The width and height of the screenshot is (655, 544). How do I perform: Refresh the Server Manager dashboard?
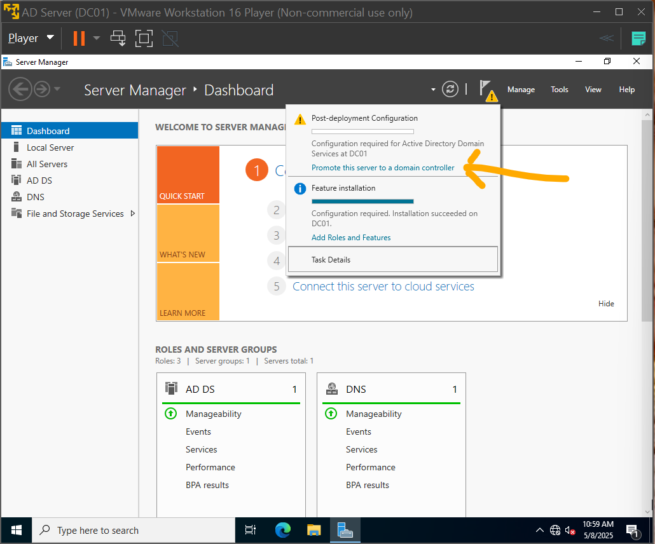450,89
